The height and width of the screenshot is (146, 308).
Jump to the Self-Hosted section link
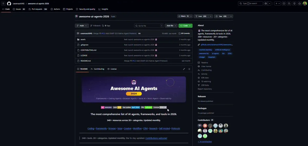164,128
